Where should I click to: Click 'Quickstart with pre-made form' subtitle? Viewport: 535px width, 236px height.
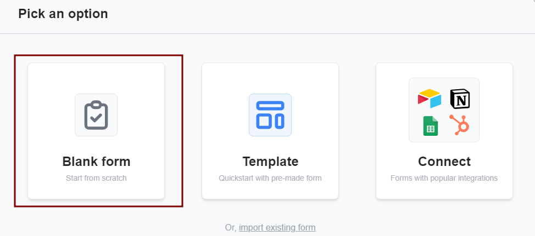pyautogui.click(x=270, y=178)
